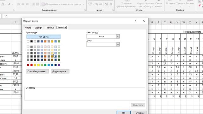Open the Вставить cells command
The width and height of the screenshot is (203, 114).
pyautogui.click(x=171, y=3)
